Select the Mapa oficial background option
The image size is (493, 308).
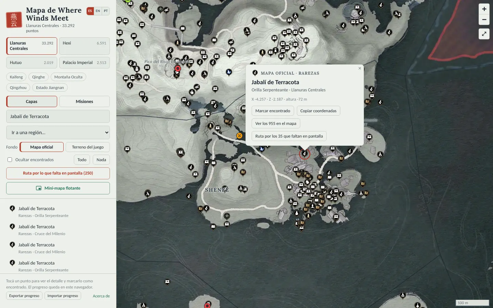42,147
